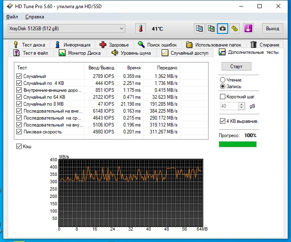Click the copy screenshot toolbar icon

click(x=211, y=29)
